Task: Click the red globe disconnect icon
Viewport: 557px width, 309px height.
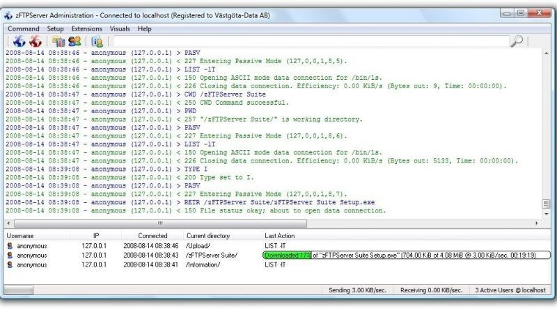Action: pos(36,42)
